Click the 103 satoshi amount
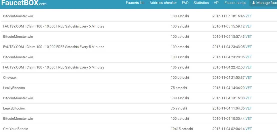The height and width of the screenshot is (139, 277). 180,26
